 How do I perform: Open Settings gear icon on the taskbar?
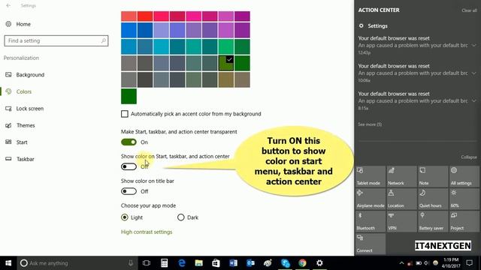[319, 263]
